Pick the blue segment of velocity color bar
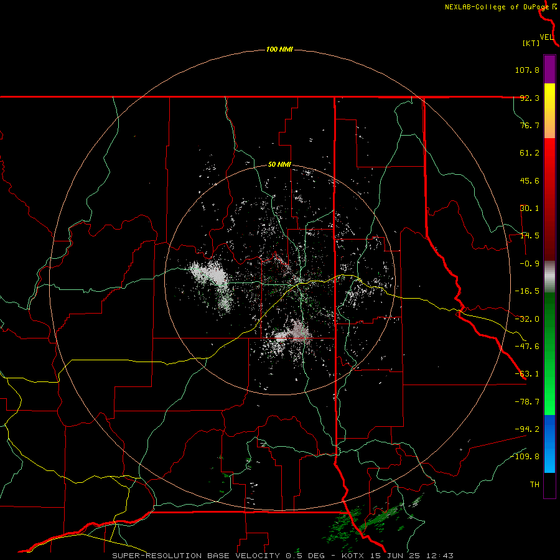Screen dimensions: 560x560 tap(549, 444)
